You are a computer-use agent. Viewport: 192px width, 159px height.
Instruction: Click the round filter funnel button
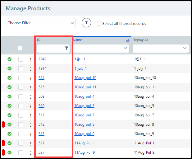[86, 23]
